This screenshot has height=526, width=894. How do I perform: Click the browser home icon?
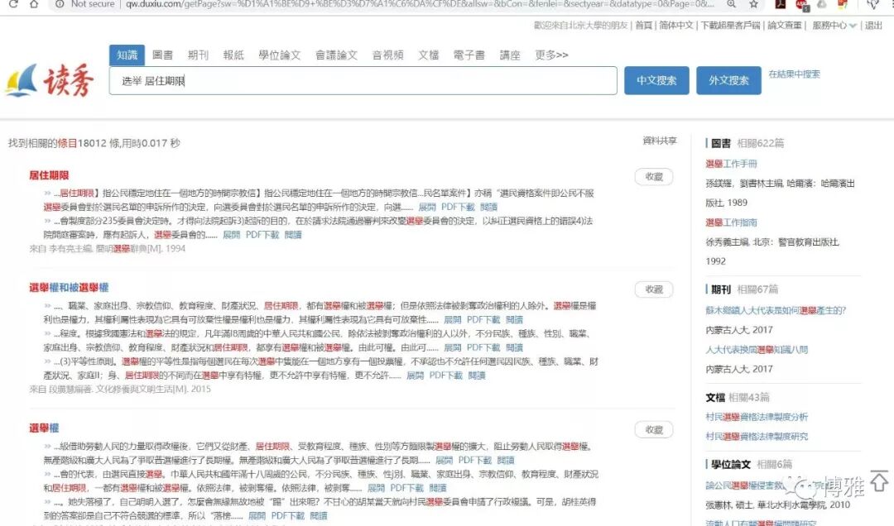(33, 4)
